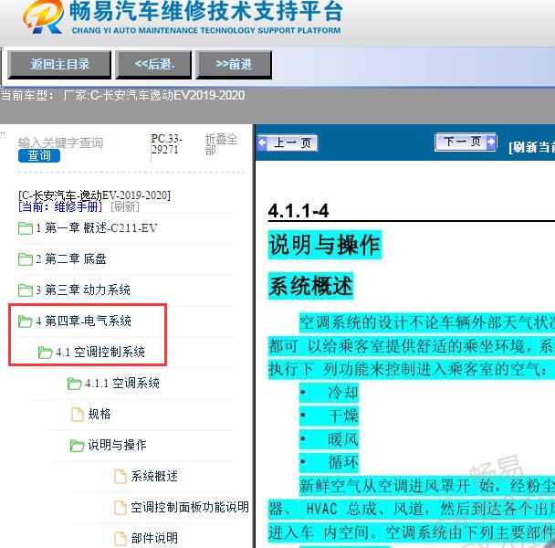
Task: Click the open folder icon for 说明与操作
Action: pyautogui.click(x=78, y=446)
